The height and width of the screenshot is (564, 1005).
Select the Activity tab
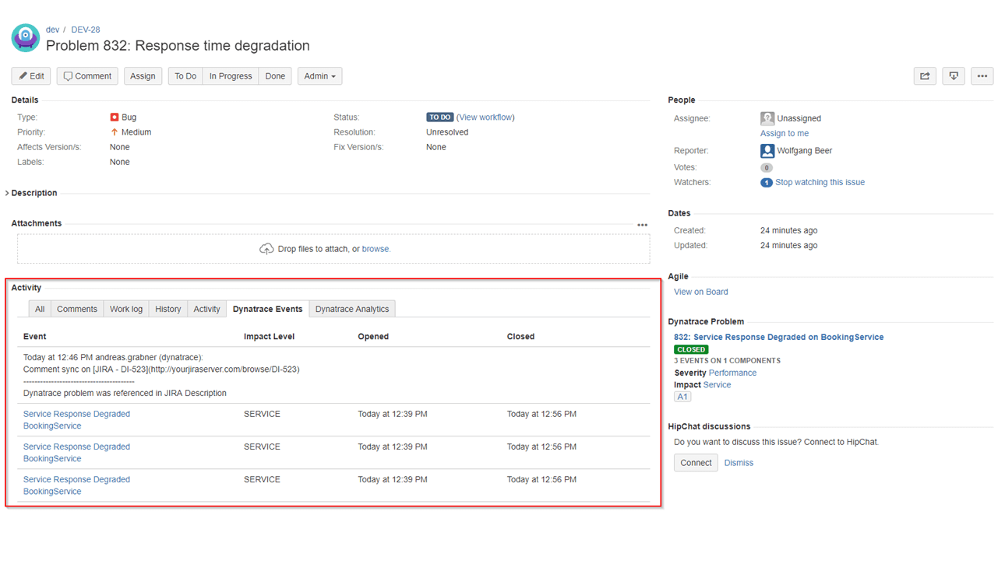pyautogui.click(x=206, y=309)
